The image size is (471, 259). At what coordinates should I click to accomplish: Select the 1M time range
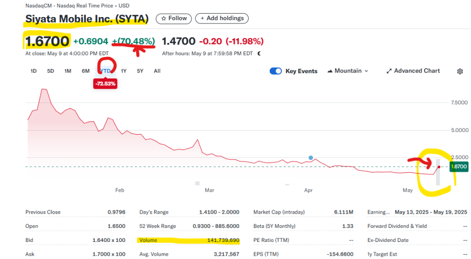(x=68, y=71)
